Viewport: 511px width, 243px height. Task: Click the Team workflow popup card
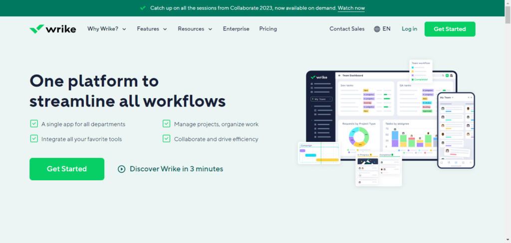point(421,71)
